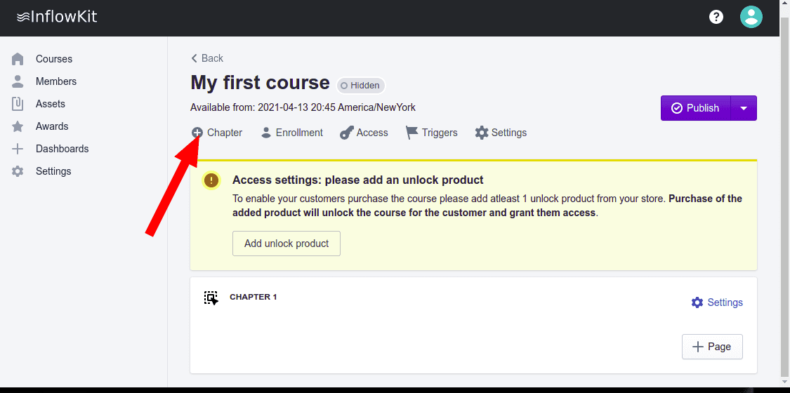This screenshot has width=790, height=393.
Task: Open the user profile avatar
Action: [751, 17]
